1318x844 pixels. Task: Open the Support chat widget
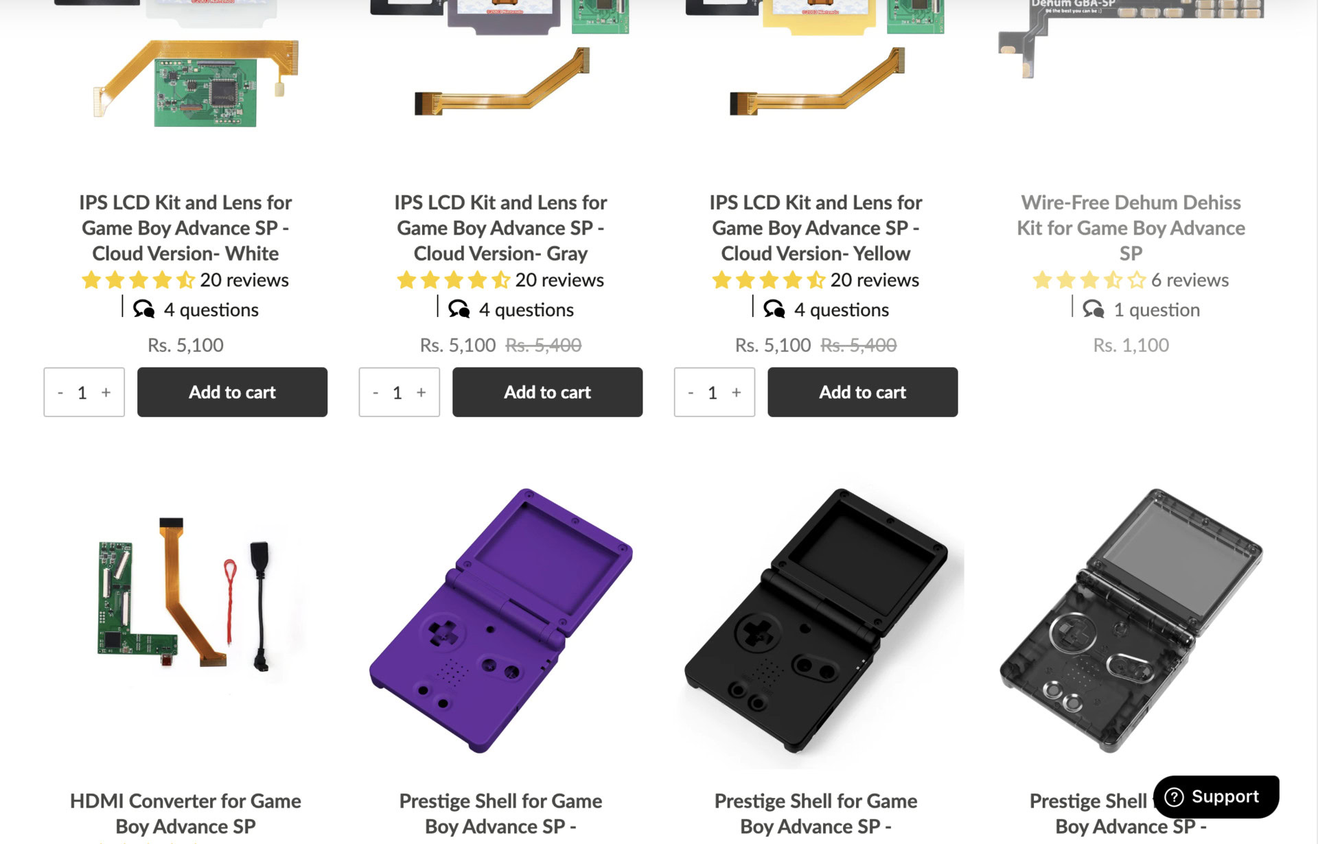point(1216,797)
